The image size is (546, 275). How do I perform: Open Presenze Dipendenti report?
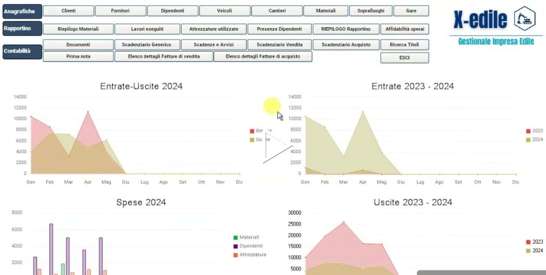point(280,29)
